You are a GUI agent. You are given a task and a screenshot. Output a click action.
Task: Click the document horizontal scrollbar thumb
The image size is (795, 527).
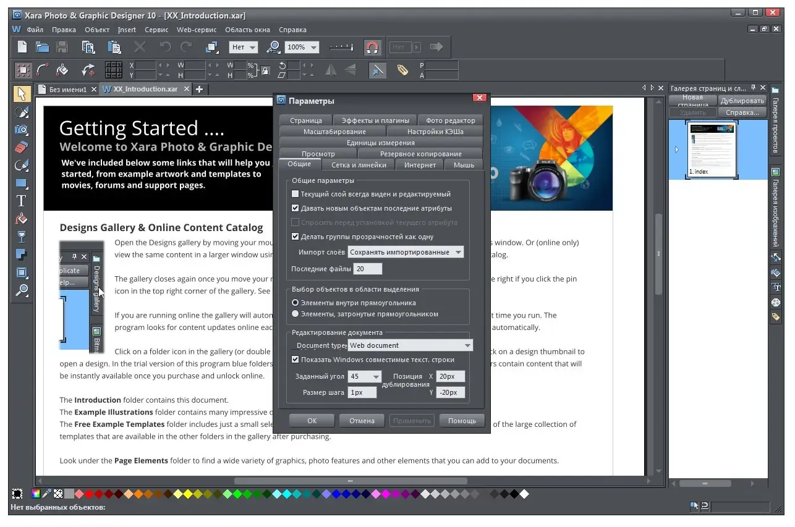(351, 481)
